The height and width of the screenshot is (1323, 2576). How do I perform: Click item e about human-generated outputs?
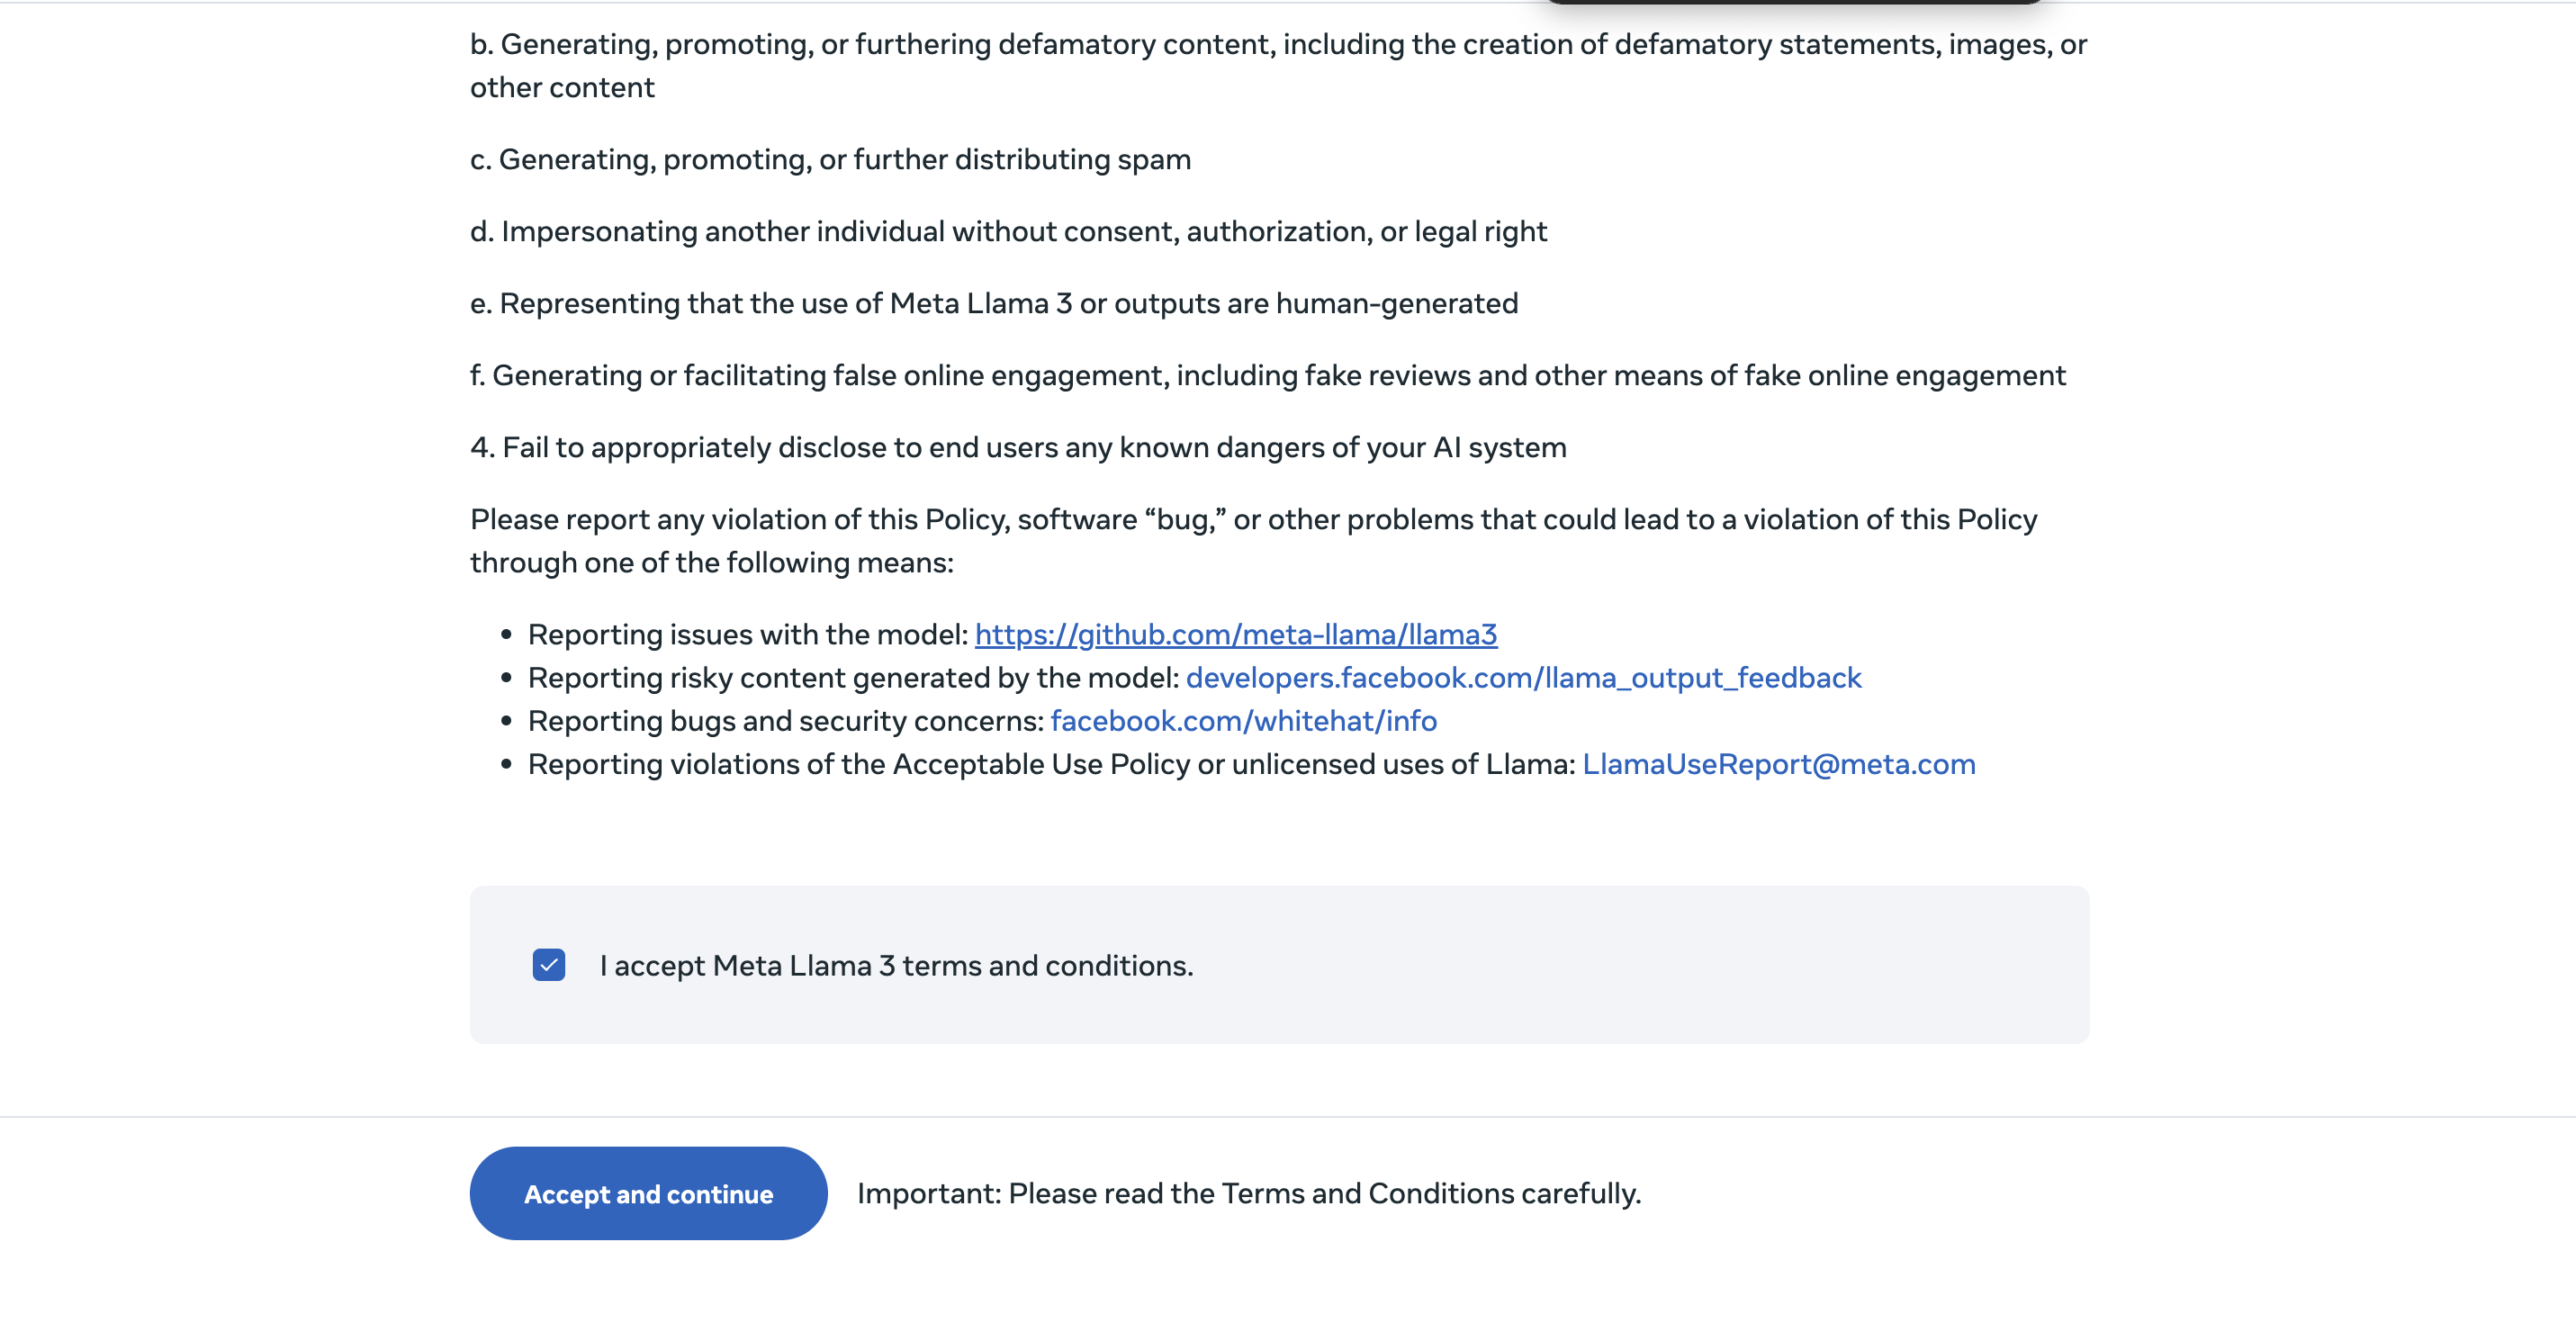(x=994, y=303)
